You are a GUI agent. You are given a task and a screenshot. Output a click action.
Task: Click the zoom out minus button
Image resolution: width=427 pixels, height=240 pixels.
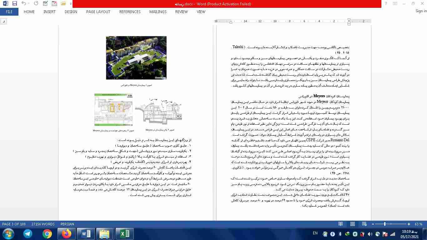click(372, 224)
